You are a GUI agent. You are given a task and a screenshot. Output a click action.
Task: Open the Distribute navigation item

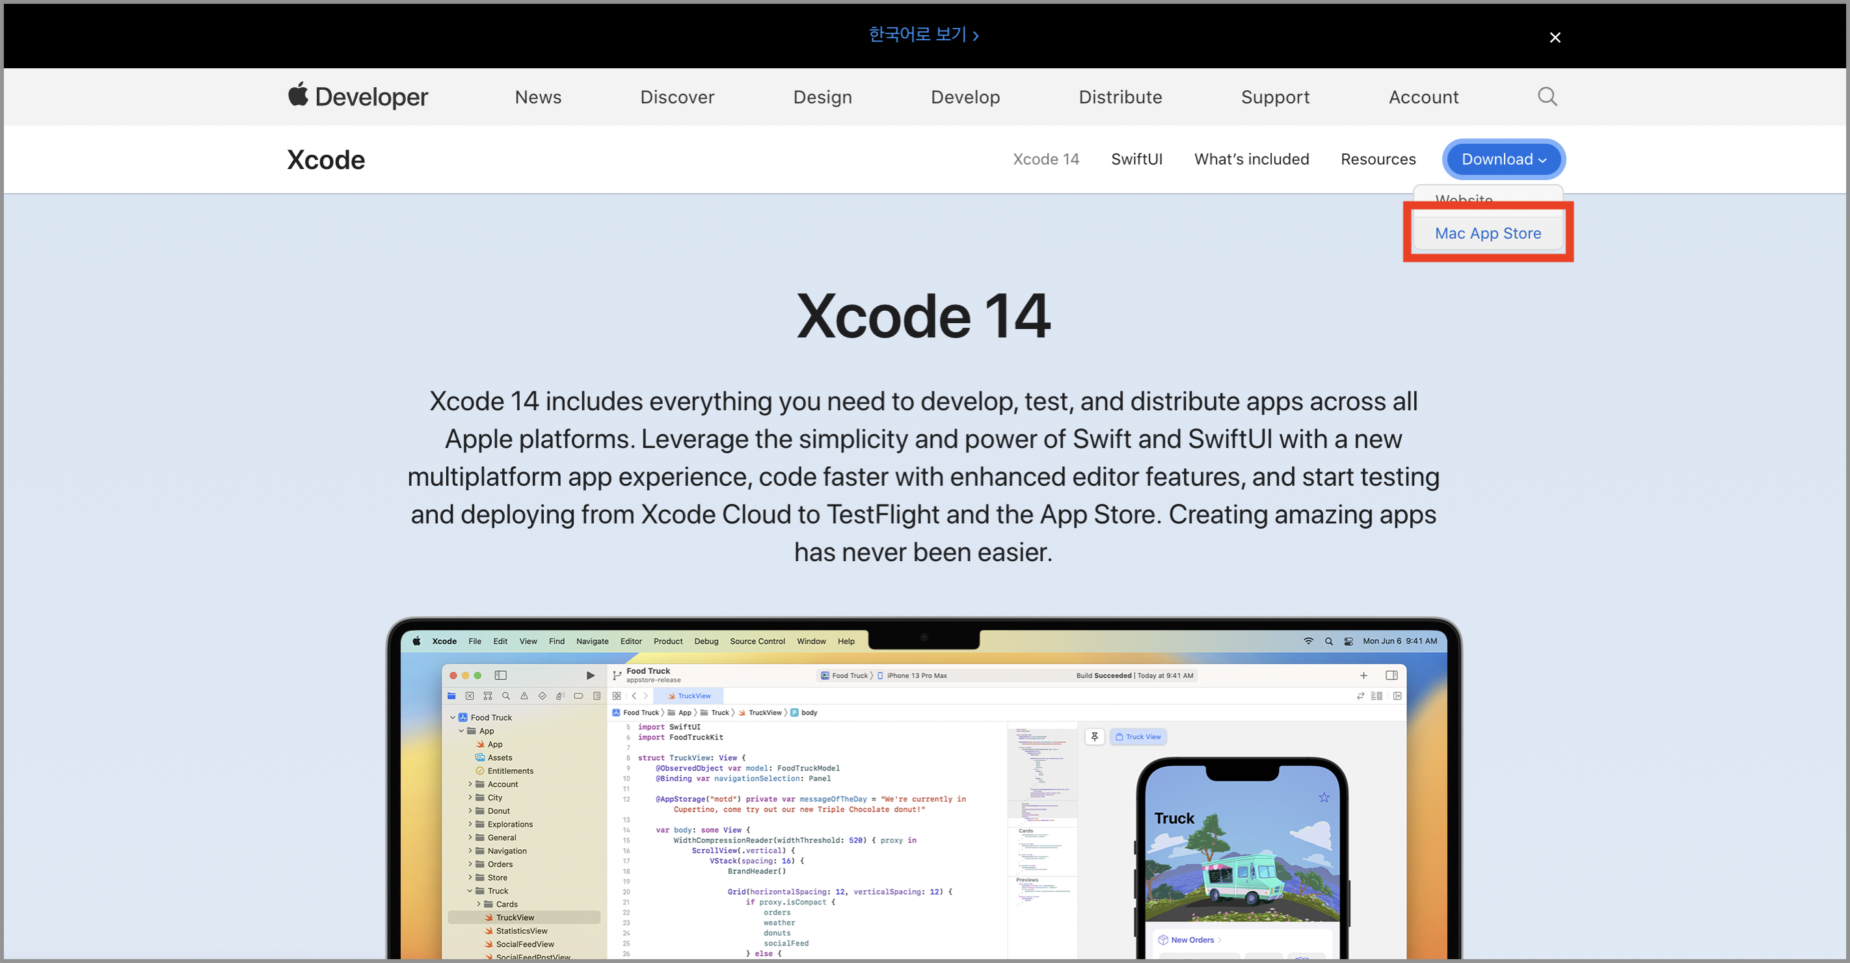tap(1119, 97)
